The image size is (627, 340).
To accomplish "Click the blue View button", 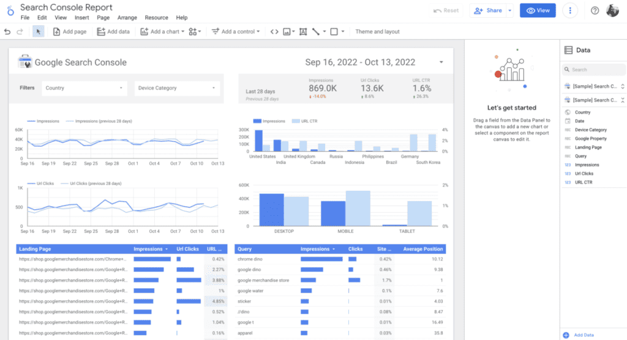I will (x=538, y=10).
